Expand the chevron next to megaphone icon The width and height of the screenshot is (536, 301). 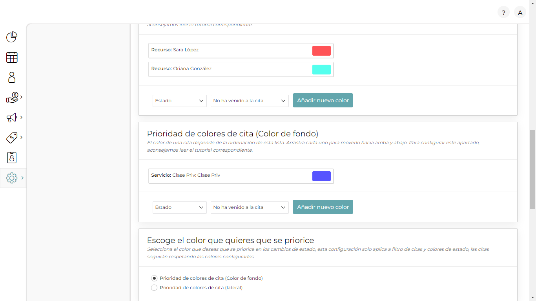click(22, 117)
